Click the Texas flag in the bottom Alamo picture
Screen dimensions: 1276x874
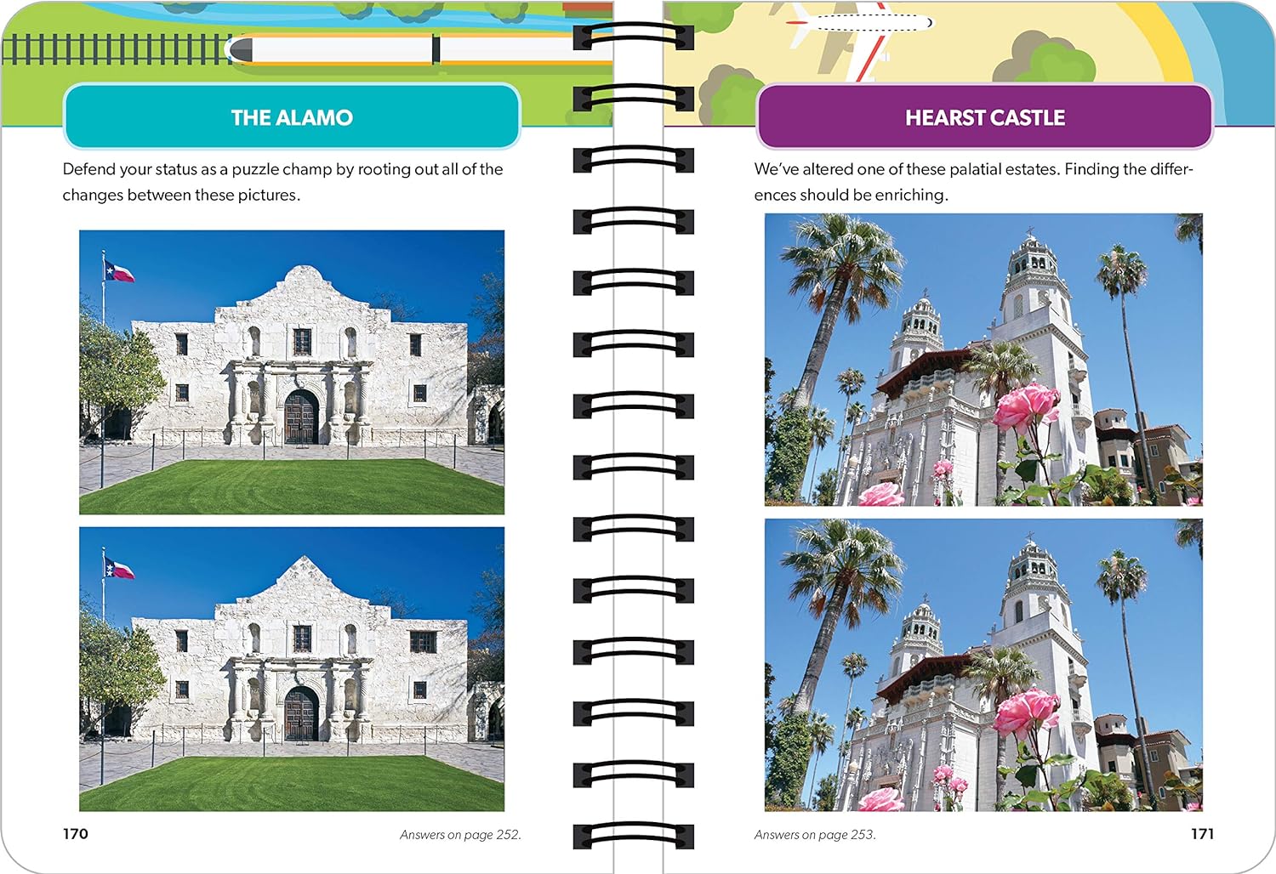click(119, 568)
